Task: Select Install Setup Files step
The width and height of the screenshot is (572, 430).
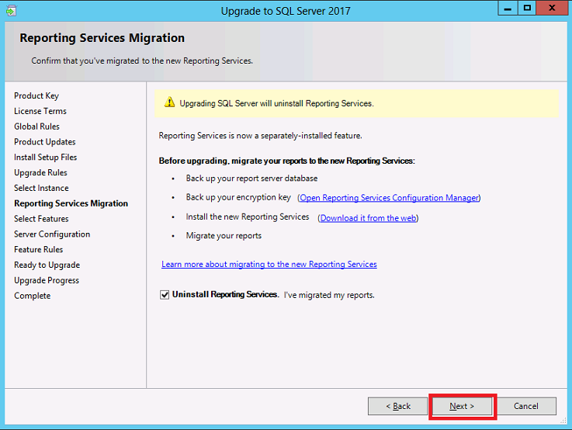Action: click(x=46, y=158)
